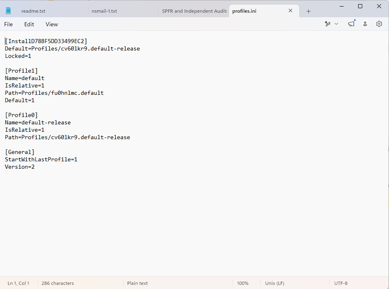
Task: Click the Default=1 line
Action: pyautogui.click(x=20, y=101)
